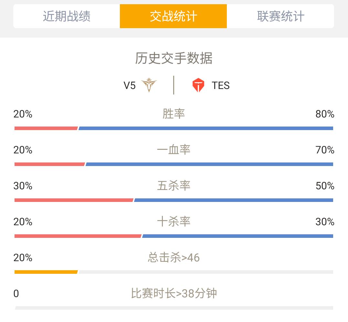348x322 pixels.
Task: Select the 交战统计 tab
Action: click(x=173, y=16)
